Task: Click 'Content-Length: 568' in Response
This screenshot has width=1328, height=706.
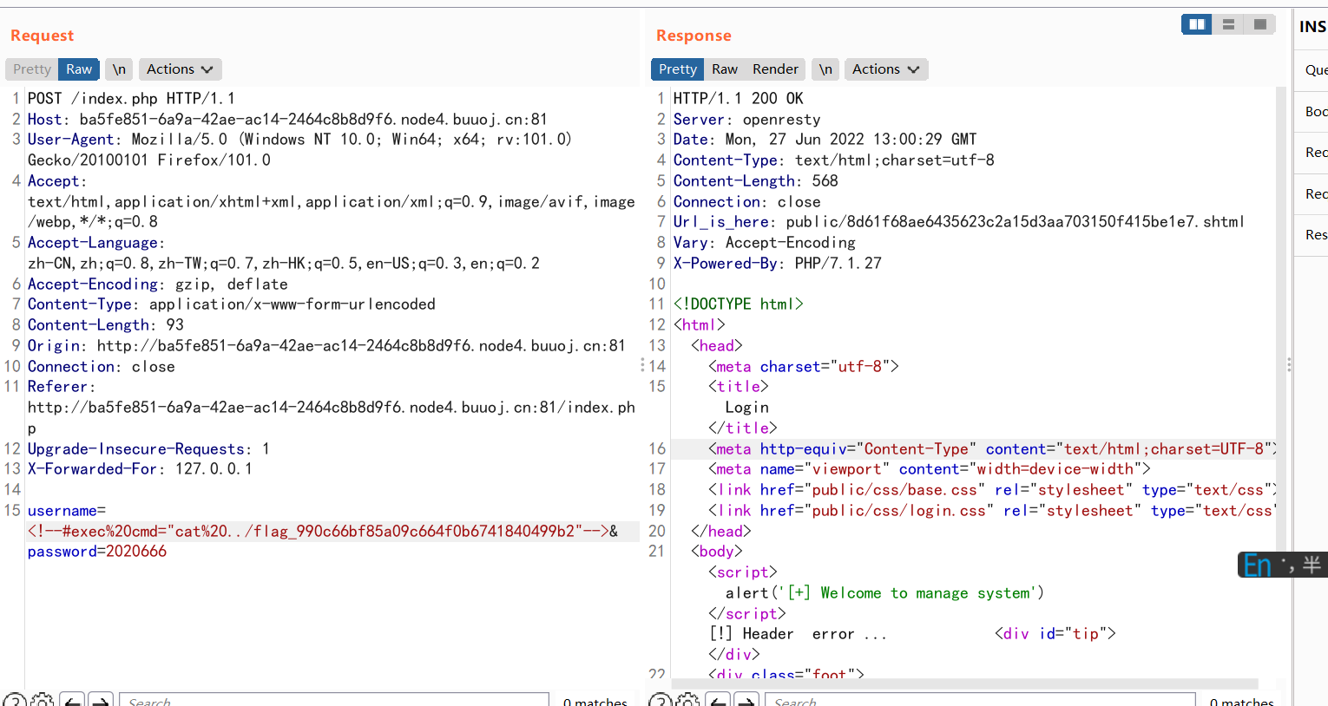Action: 756,180
